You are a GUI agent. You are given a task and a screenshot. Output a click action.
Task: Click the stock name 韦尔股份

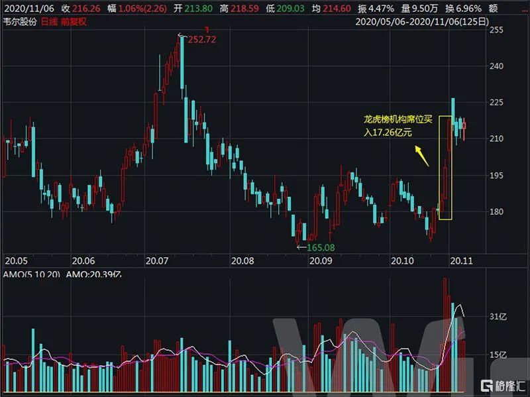20,22
